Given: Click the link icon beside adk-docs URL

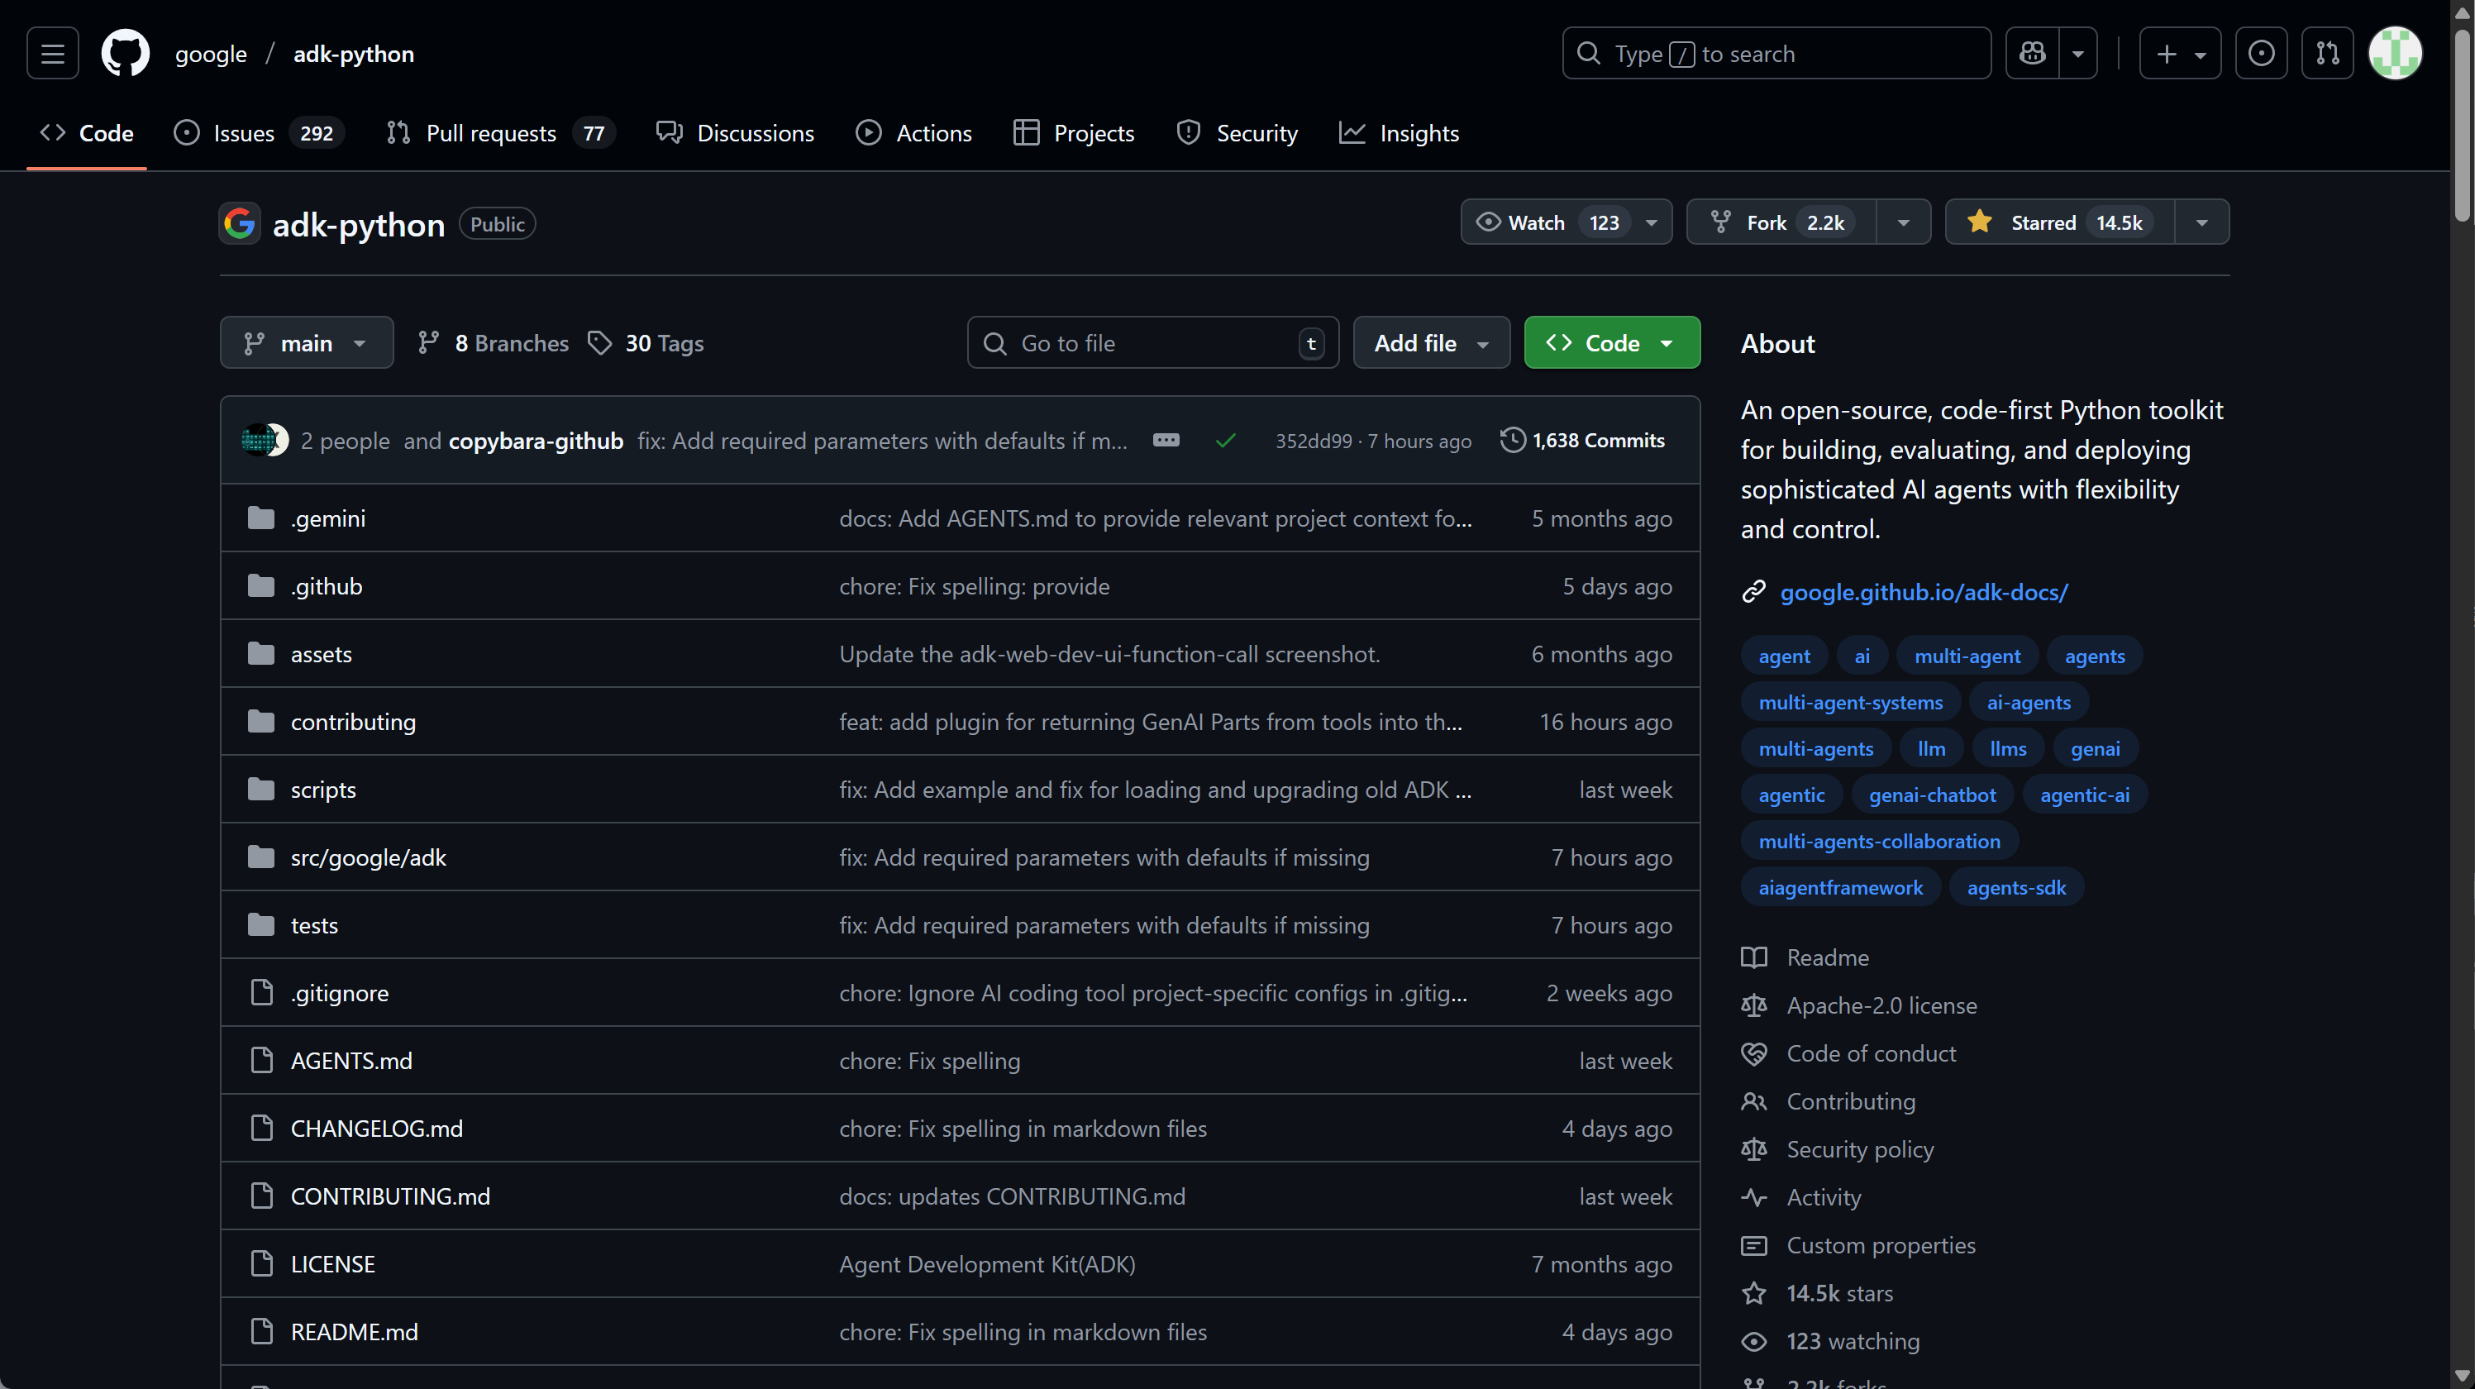Looking at the screenshot, I should (1753, 592).
